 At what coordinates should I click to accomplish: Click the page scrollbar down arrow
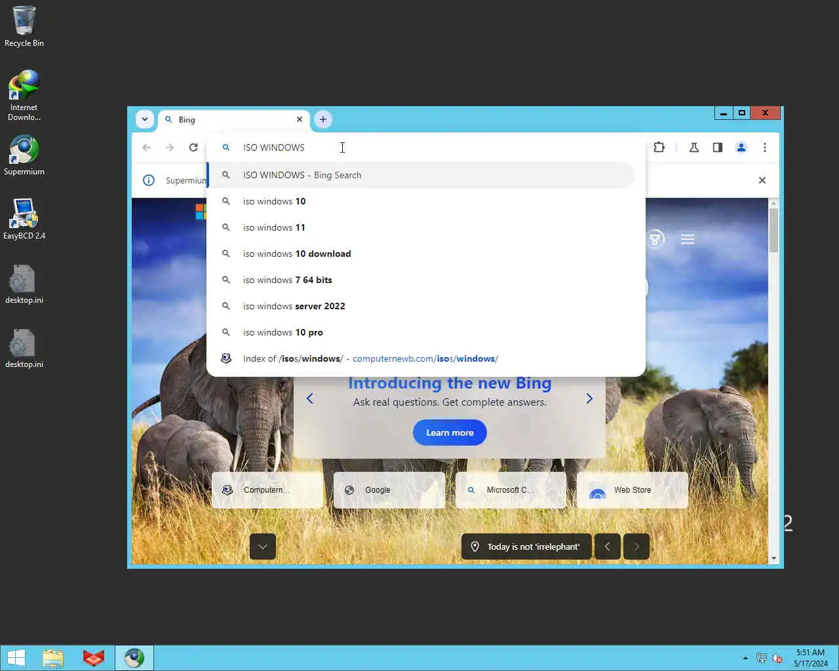(x=773, y=558)
